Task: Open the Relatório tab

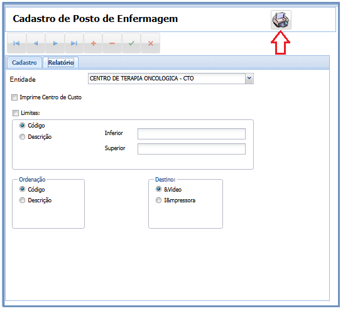Action: coord(61,63)
